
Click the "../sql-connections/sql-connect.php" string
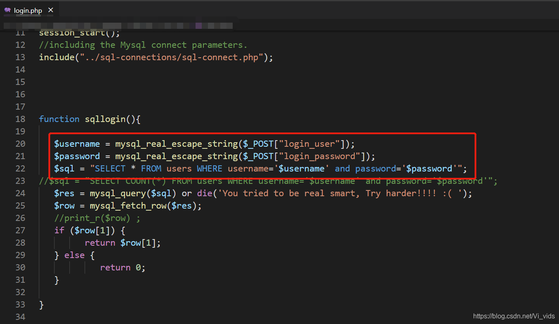coord(172,57)
